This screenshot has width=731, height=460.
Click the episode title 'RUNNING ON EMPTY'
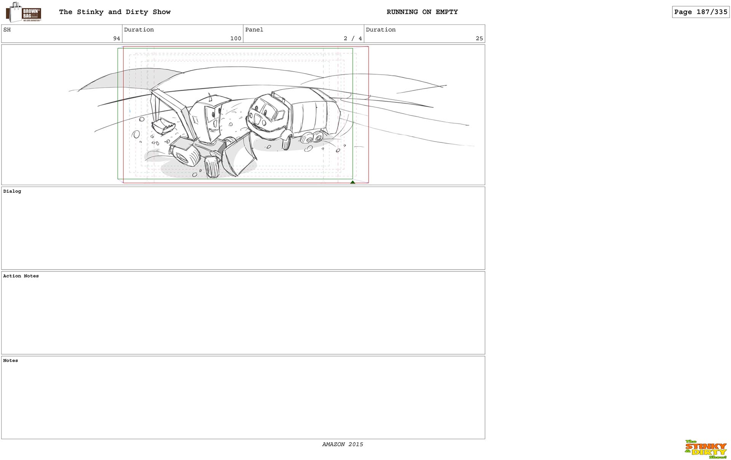tap(422, 12)
